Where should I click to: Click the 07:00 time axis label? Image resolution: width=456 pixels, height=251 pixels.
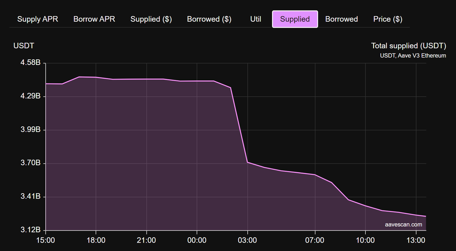tap(315, 240)
